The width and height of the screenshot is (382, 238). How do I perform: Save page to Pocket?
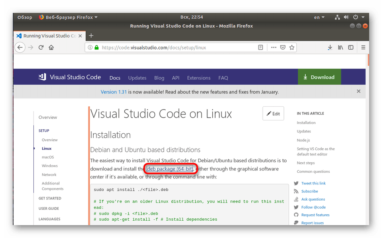click(283, 48)
